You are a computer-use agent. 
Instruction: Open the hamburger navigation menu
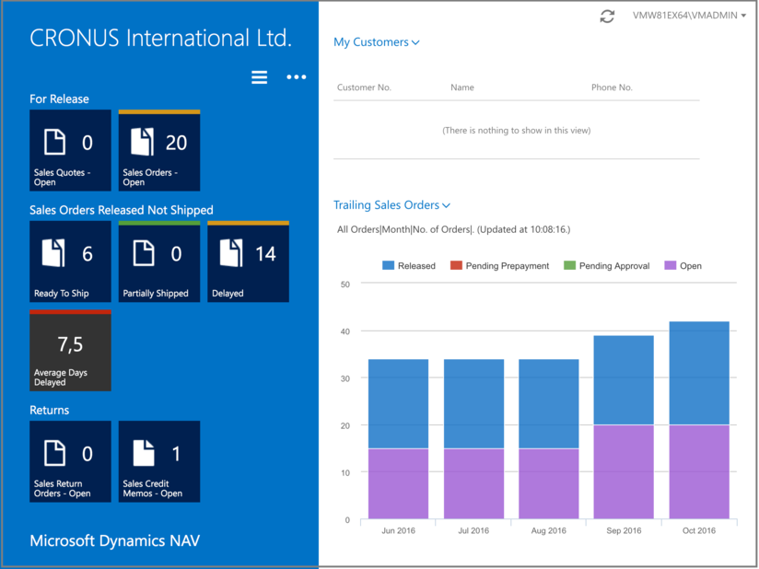[x=259, y=77]
